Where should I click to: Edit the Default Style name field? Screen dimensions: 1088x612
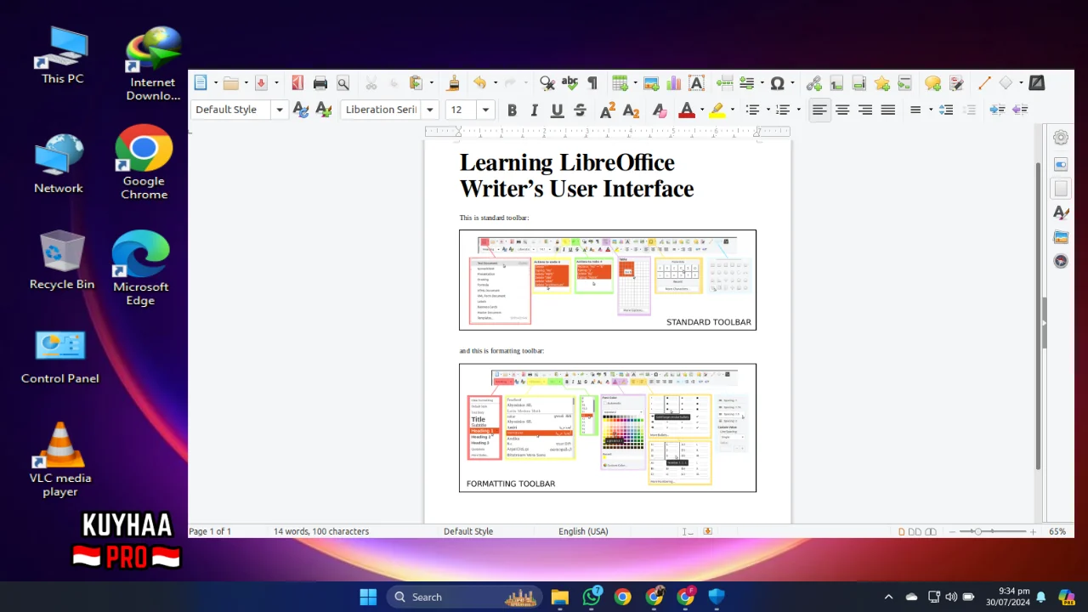tap(232, 110)
